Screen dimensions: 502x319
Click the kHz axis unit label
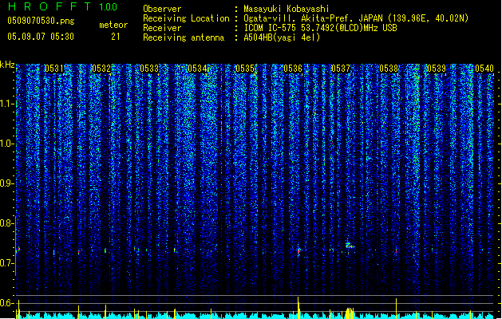pyautogui.click(x=7, y=65)
